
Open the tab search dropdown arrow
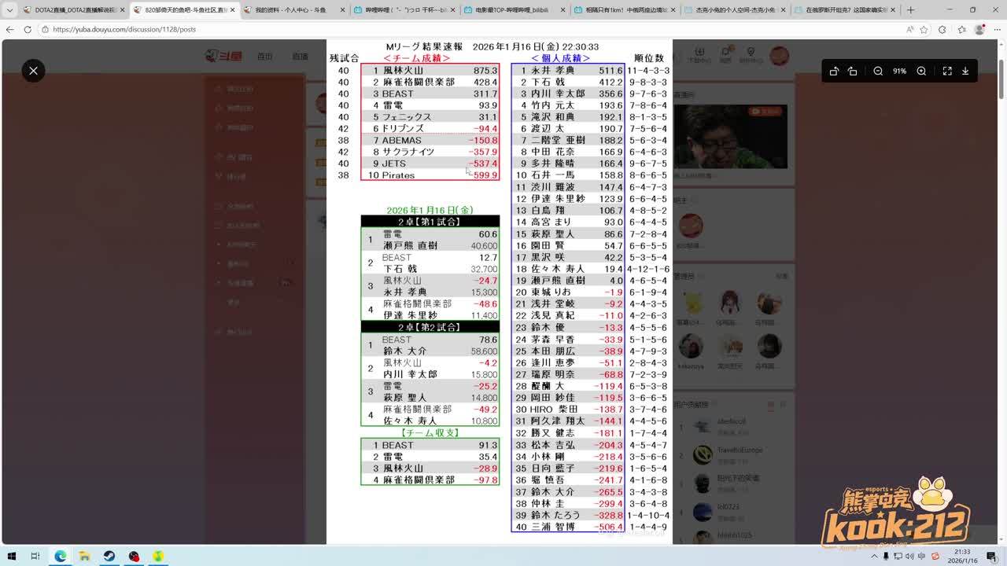pyautogui.click(x=9, y=10)
